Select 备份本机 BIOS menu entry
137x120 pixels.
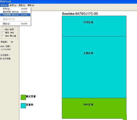tap(15, 12)
